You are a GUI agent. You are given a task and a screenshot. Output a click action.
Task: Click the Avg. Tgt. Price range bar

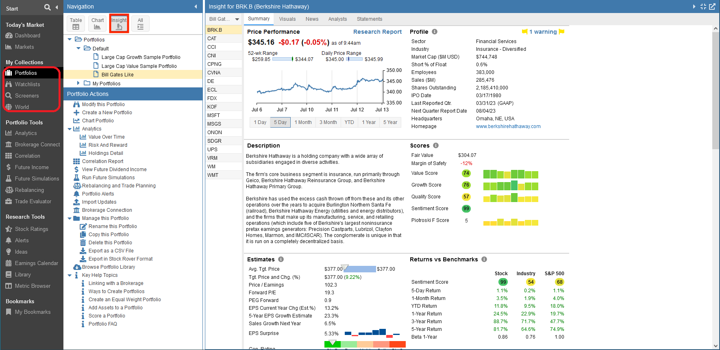click(359, 269)
